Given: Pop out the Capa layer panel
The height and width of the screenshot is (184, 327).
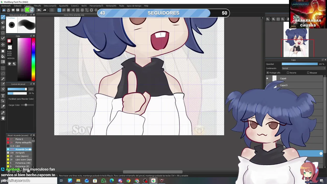Looking at the screenshot, I should click(322, 60).
